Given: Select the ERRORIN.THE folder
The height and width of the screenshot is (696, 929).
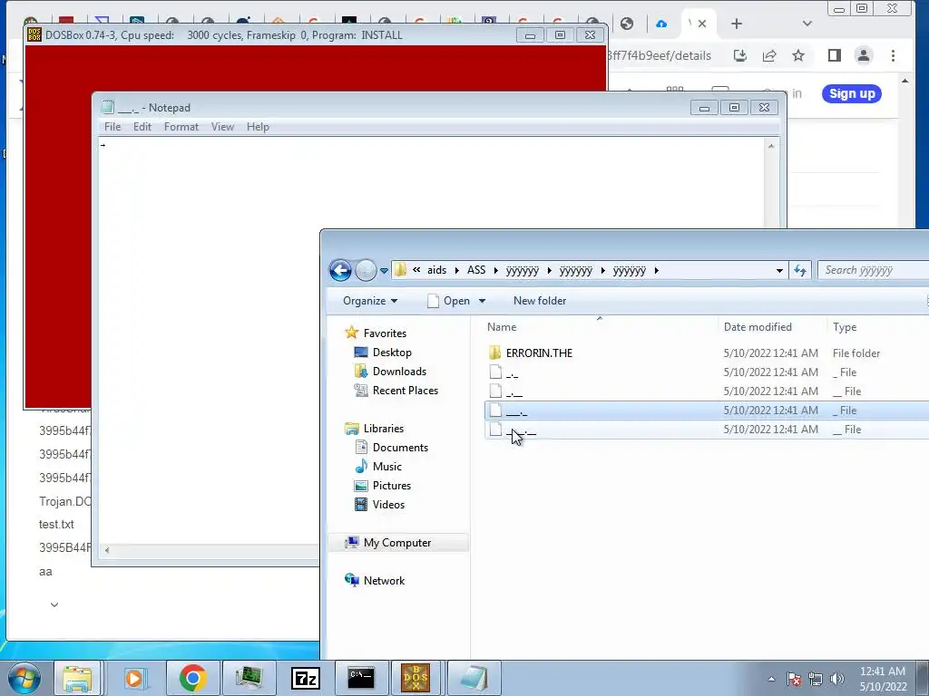Looking at the screenshot, I should 539,353.
